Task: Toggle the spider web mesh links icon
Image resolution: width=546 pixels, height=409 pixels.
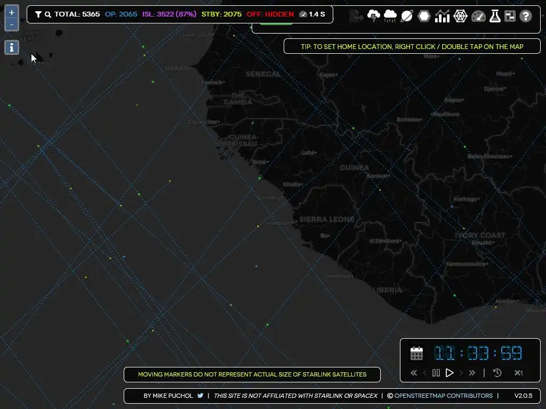Action: point(460,16)
